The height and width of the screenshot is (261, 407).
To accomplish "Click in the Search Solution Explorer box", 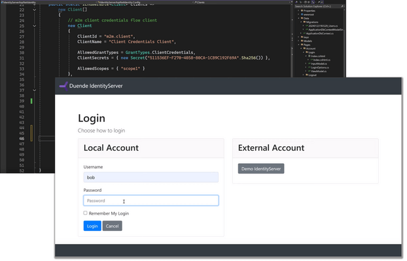I will pos(317,7).
